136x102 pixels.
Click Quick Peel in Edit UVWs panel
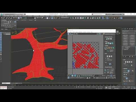click(107, 56)
